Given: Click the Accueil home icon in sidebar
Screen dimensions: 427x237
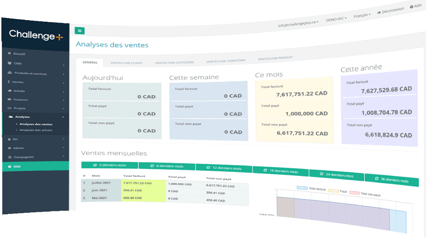Looking at the screenshot, I should (x=9, y=54).
